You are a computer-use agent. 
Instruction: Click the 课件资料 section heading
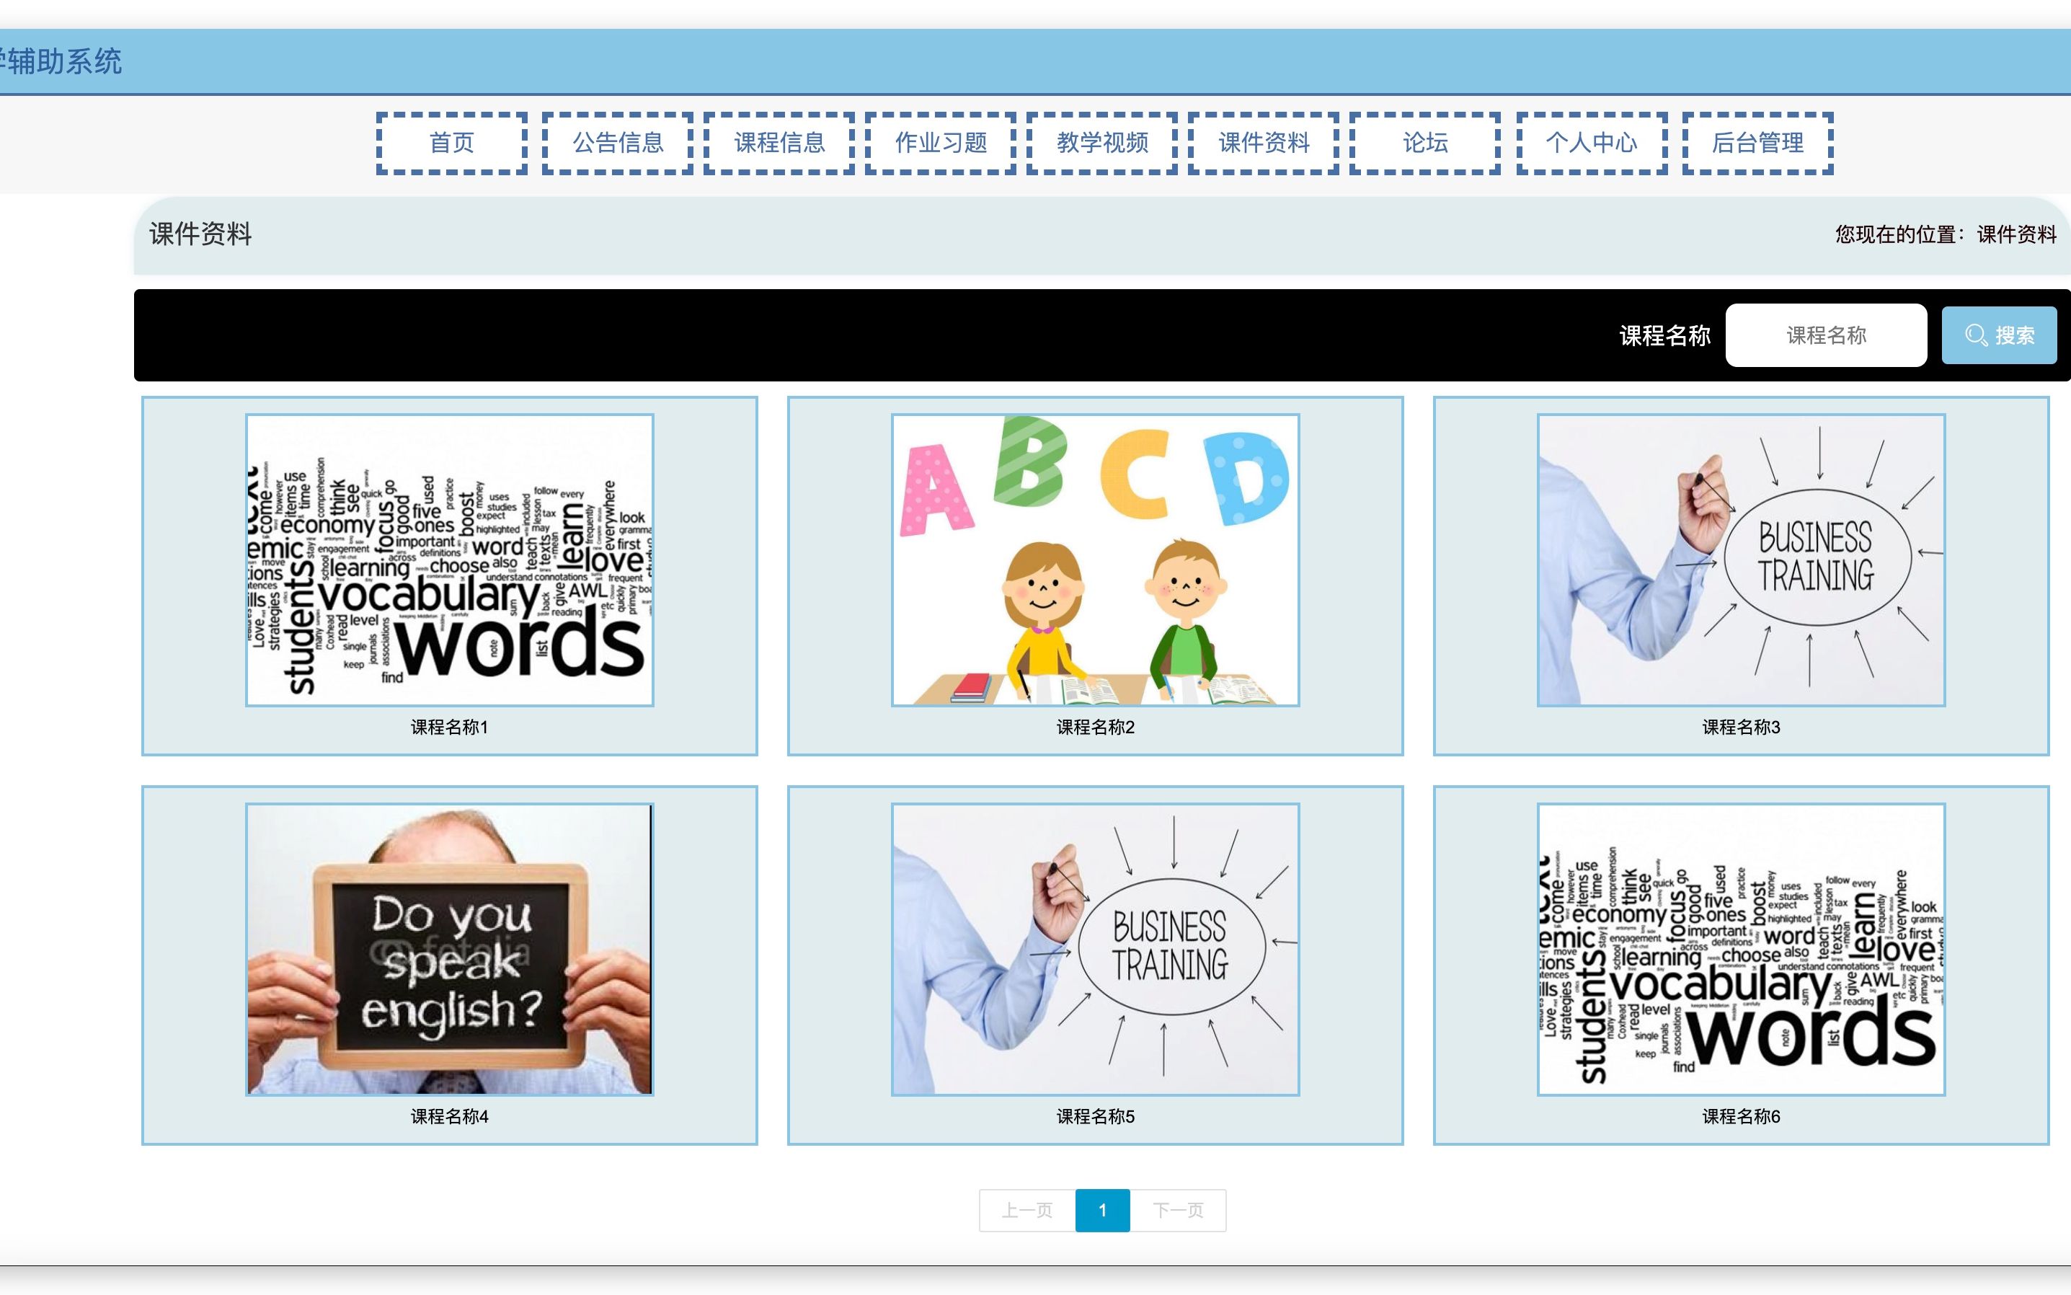point(200,234)
